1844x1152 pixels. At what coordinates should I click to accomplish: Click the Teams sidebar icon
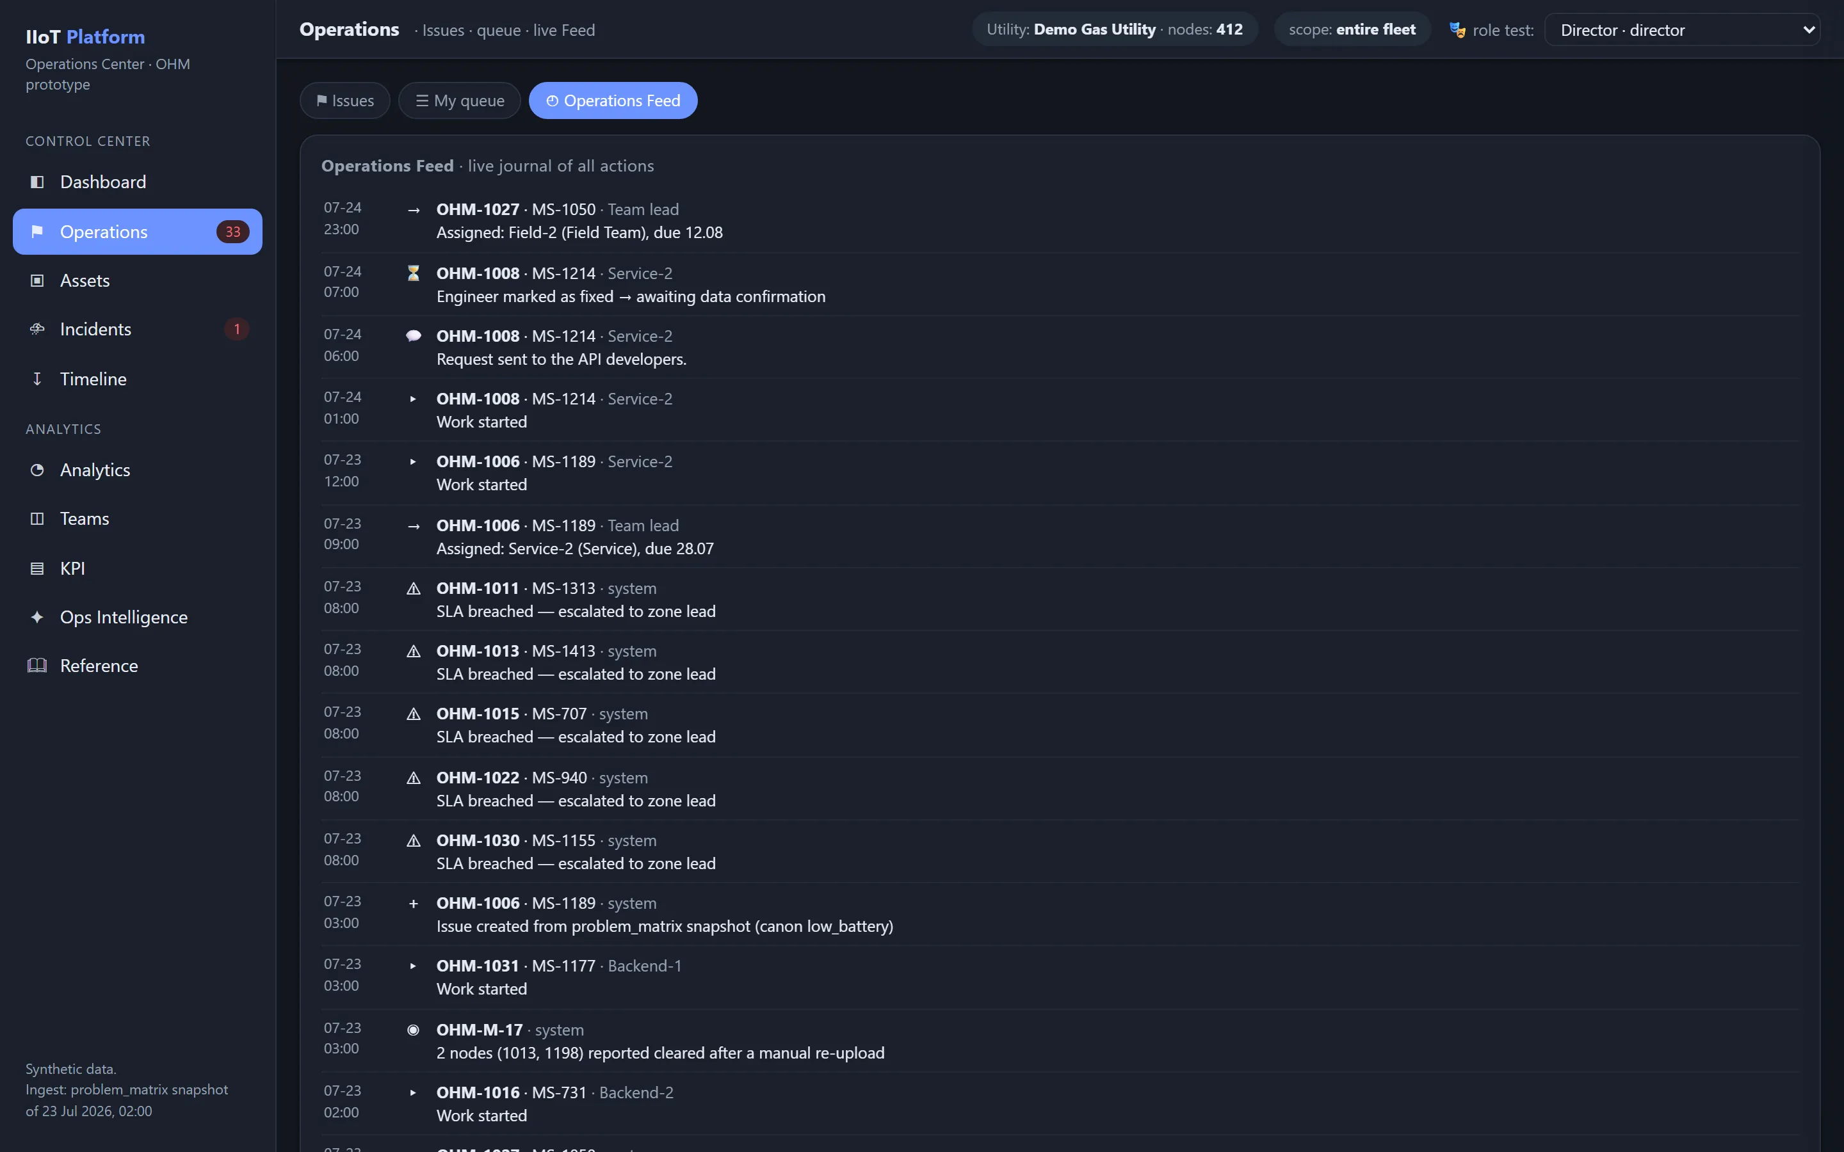36,519
